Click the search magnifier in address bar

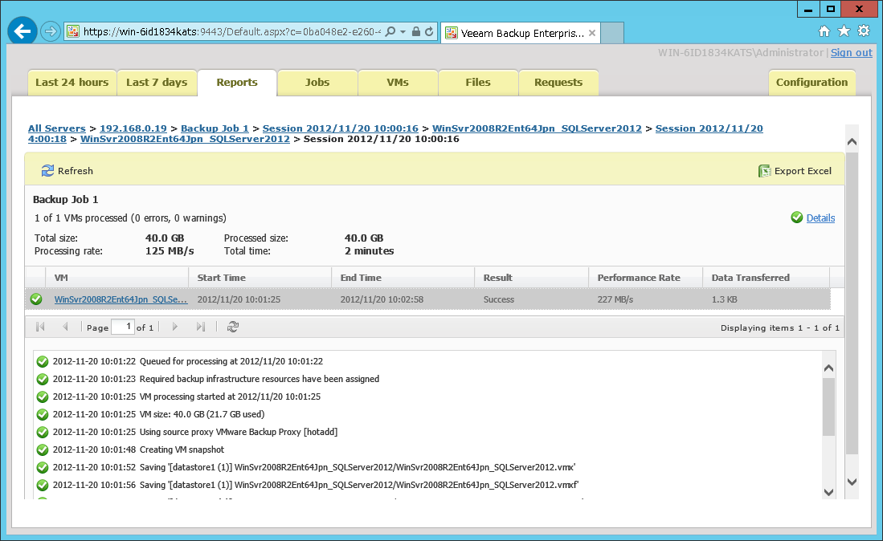390,32
